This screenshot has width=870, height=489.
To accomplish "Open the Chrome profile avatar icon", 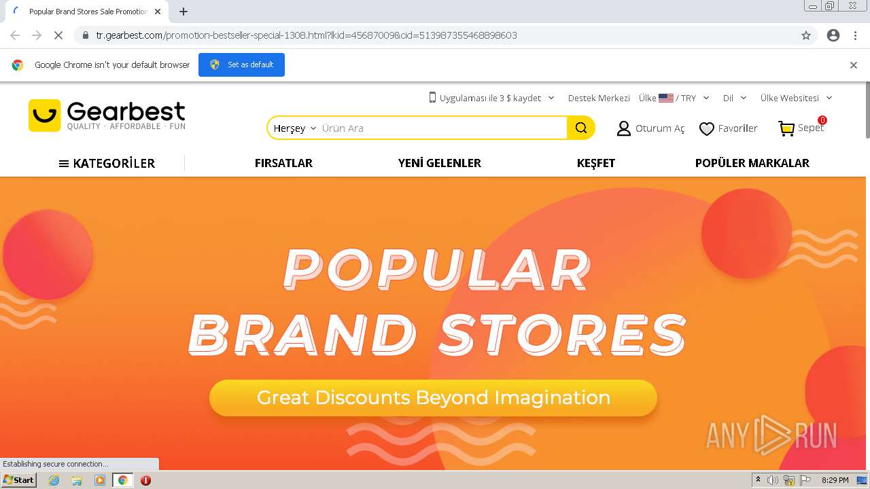I will 833,35.
